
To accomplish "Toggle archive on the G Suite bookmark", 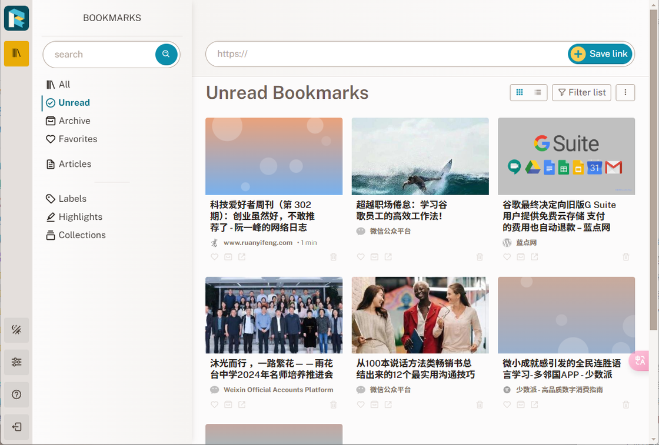I will click(x=520, y=256).
